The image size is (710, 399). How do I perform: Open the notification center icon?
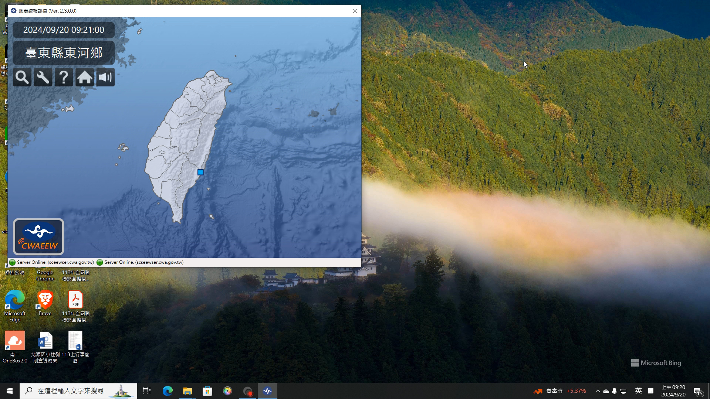point(698,391)
